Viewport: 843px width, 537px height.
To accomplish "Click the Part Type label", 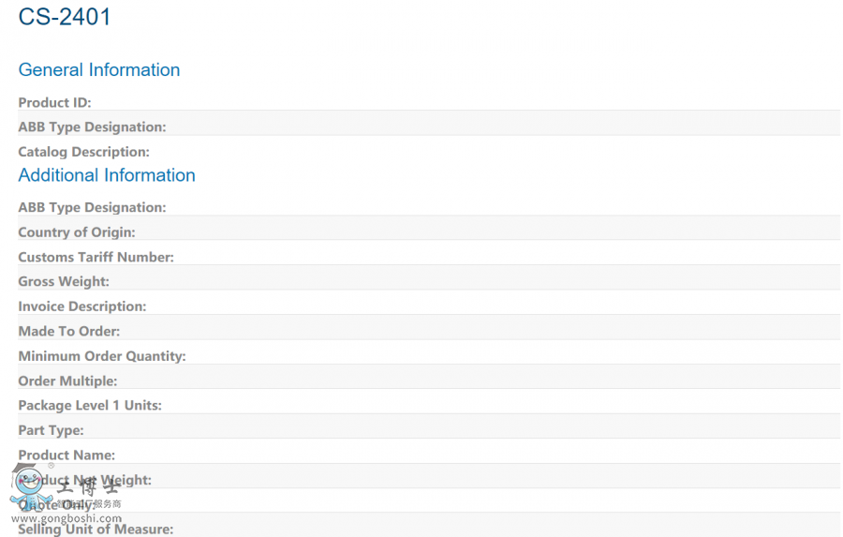I will pyautogui.click(x=51, y=430).
